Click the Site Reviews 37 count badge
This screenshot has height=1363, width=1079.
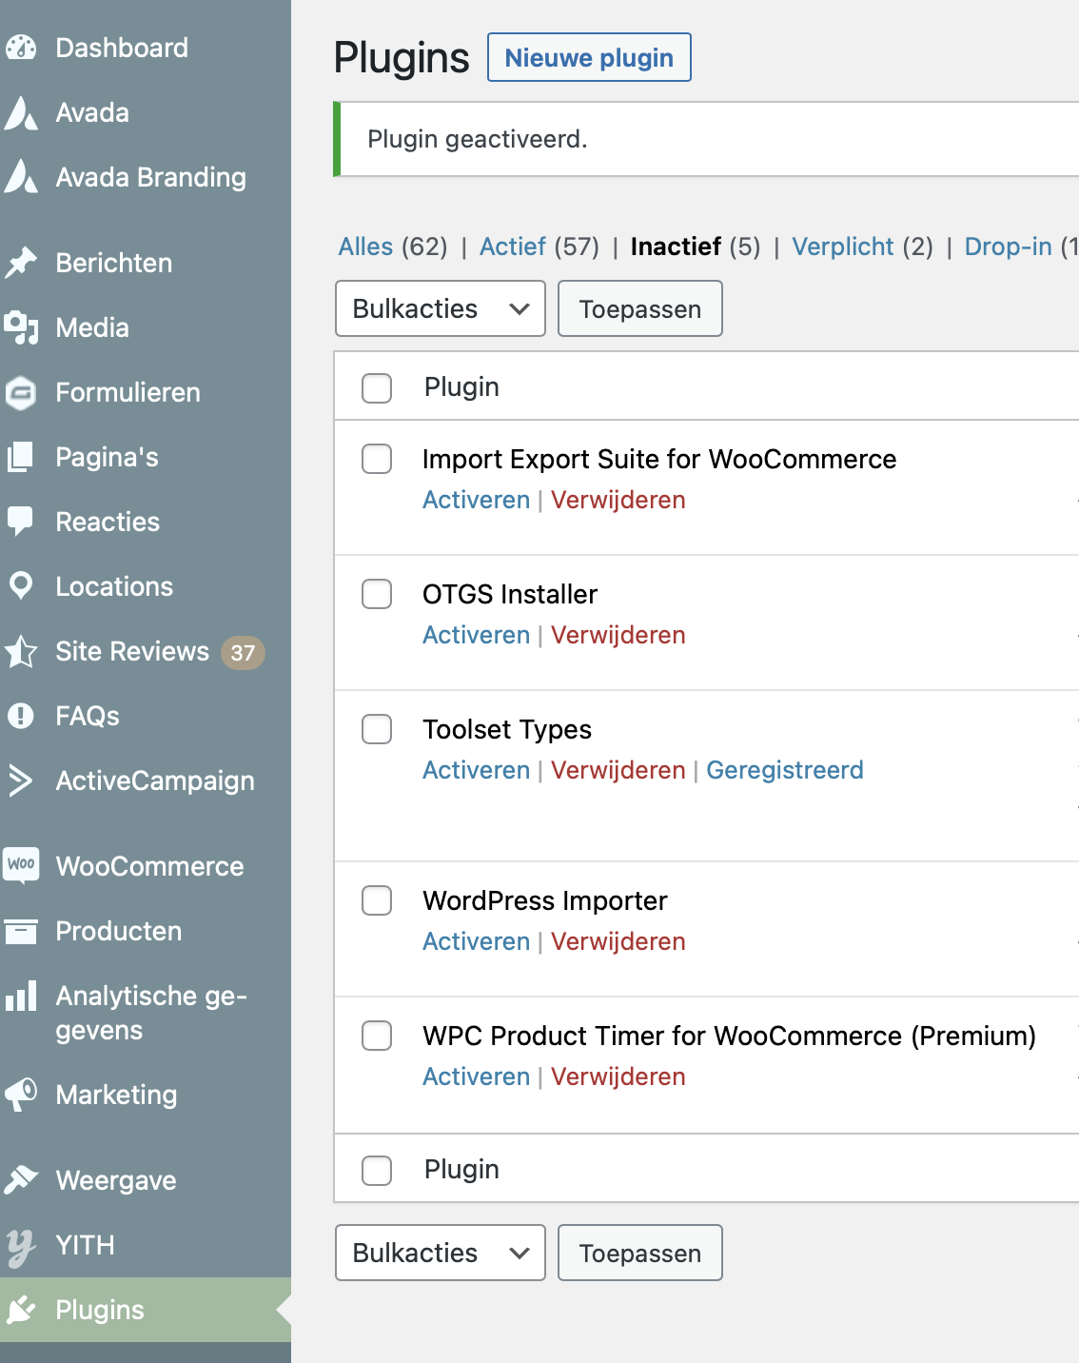click(243, 652)
